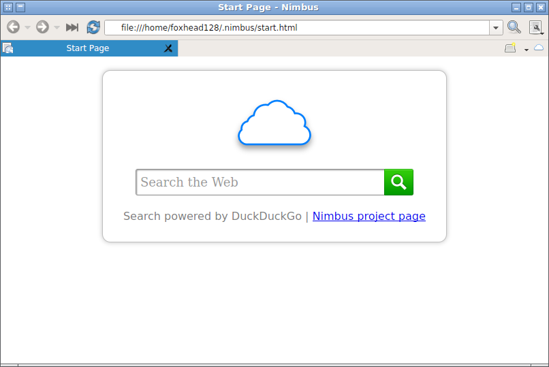Focus the URL address bar
The image size is (549, 367).
click(297, 28)
